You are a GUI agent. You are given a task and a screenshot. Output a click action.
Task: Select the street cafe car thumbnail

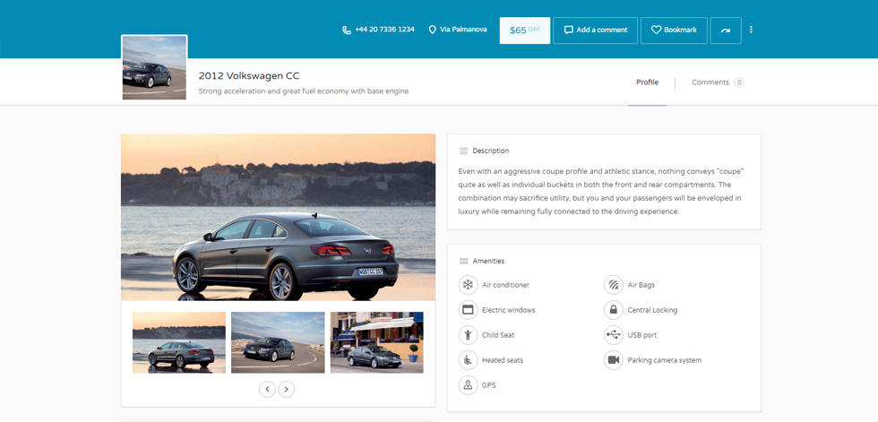pos(377,342)
